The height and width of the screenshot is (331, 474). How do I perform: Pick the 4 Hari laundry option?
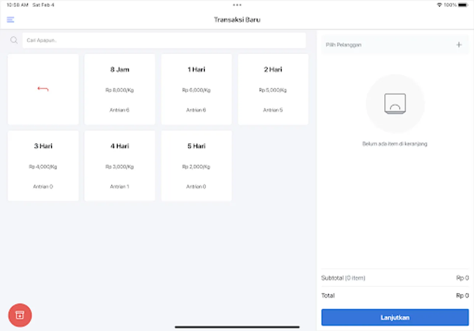coord(119,165)
